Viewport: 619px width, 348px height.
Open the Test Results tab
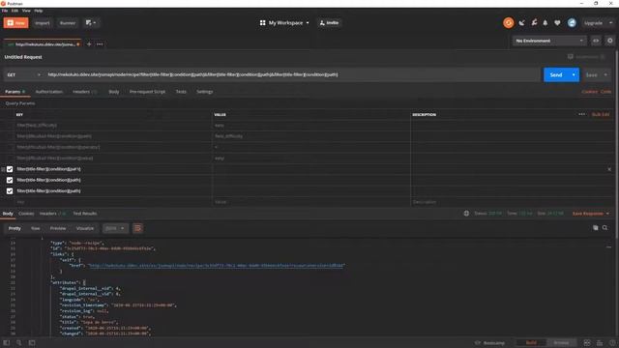coord(84,214)
